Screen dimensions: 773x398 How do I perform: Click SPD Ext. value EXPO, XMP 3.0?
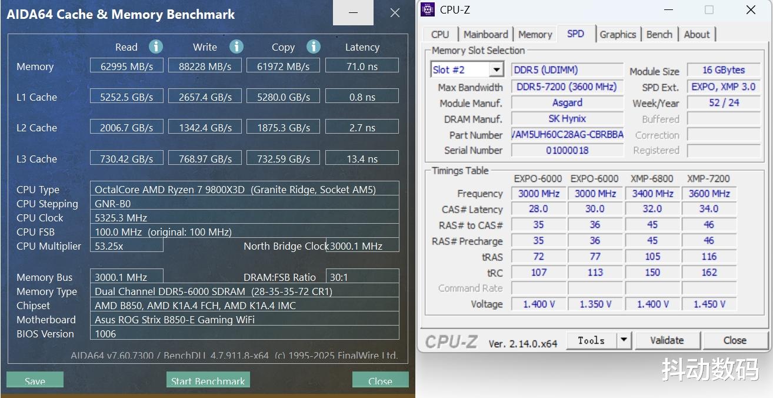click(724, 87)
